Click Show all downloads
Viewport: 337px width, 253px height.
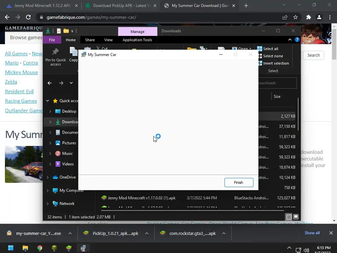click(312, 233)
